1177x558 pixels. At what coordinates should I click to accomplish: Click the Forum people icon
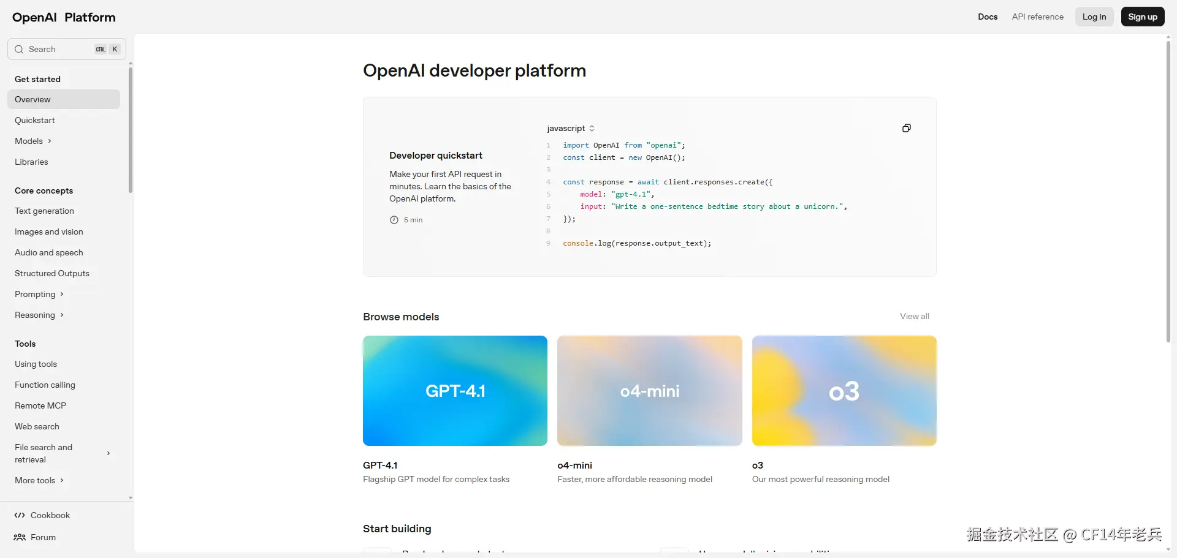click(x=20, y=537)
